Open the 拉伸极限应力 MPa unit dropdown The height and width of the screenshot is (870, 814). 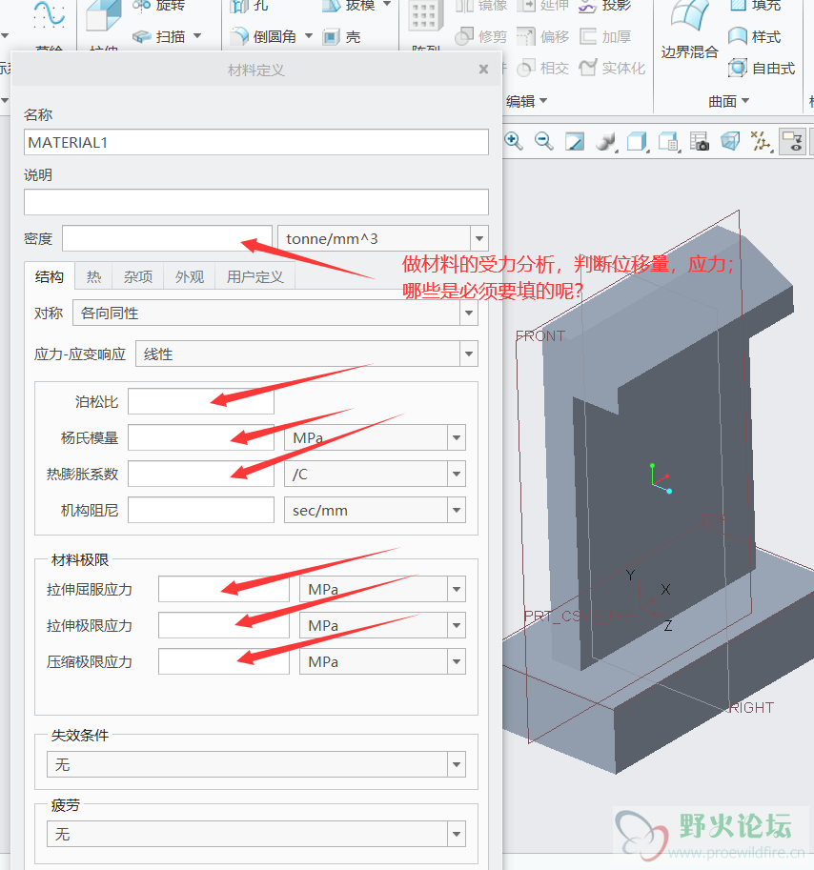(x=457, y=626)
